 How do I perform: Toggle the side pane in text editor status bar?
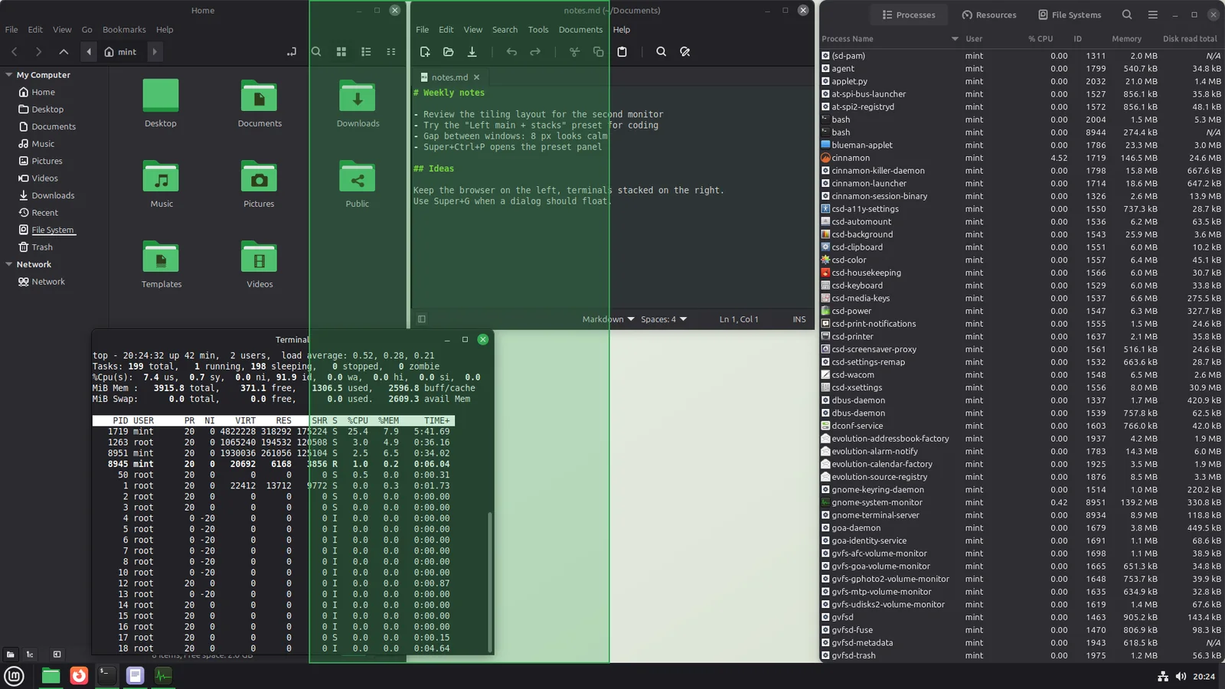click(422, 319)
